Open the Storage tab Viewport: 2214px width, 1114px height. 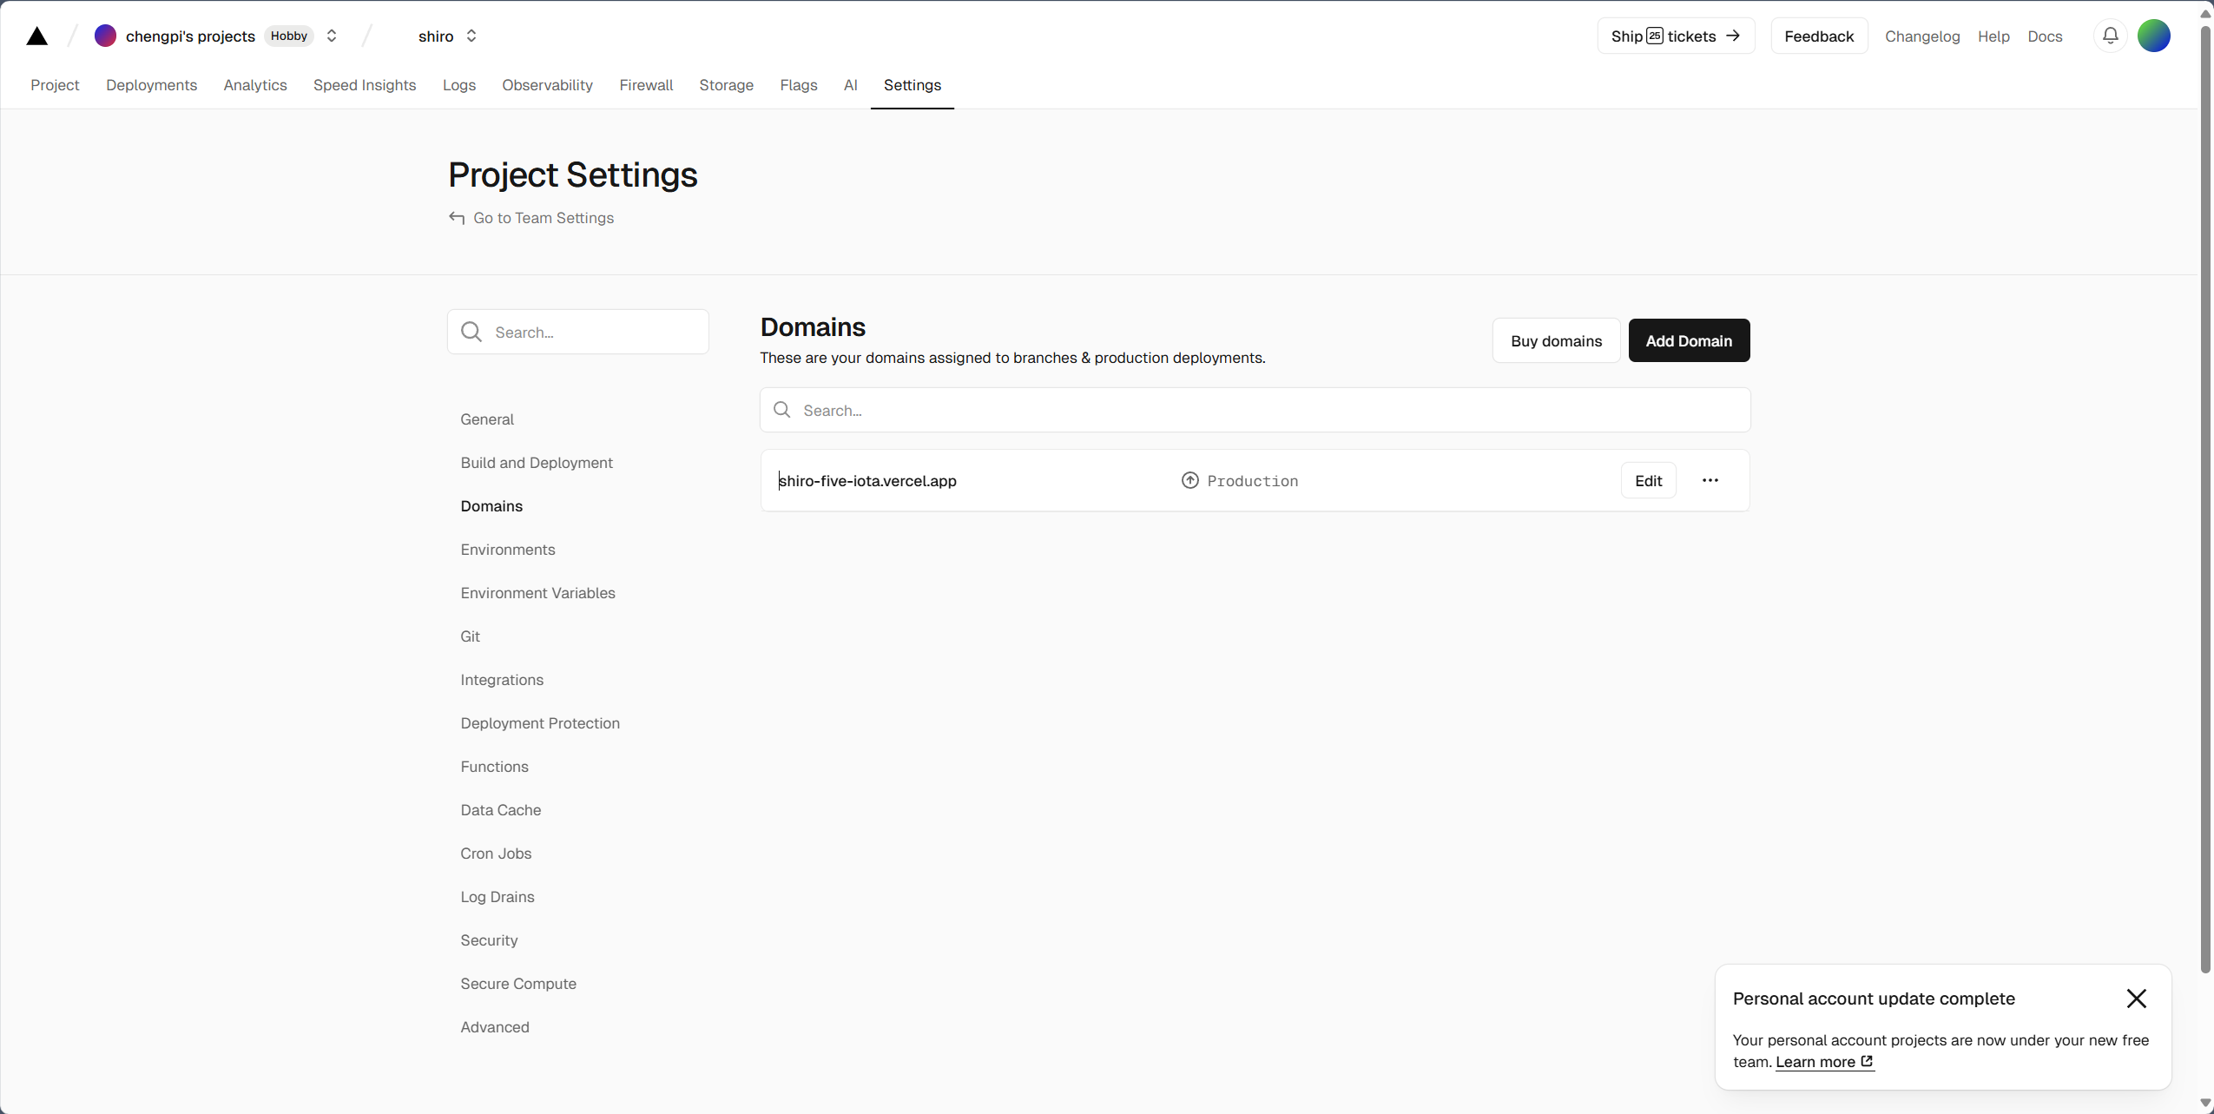(727, 85)
